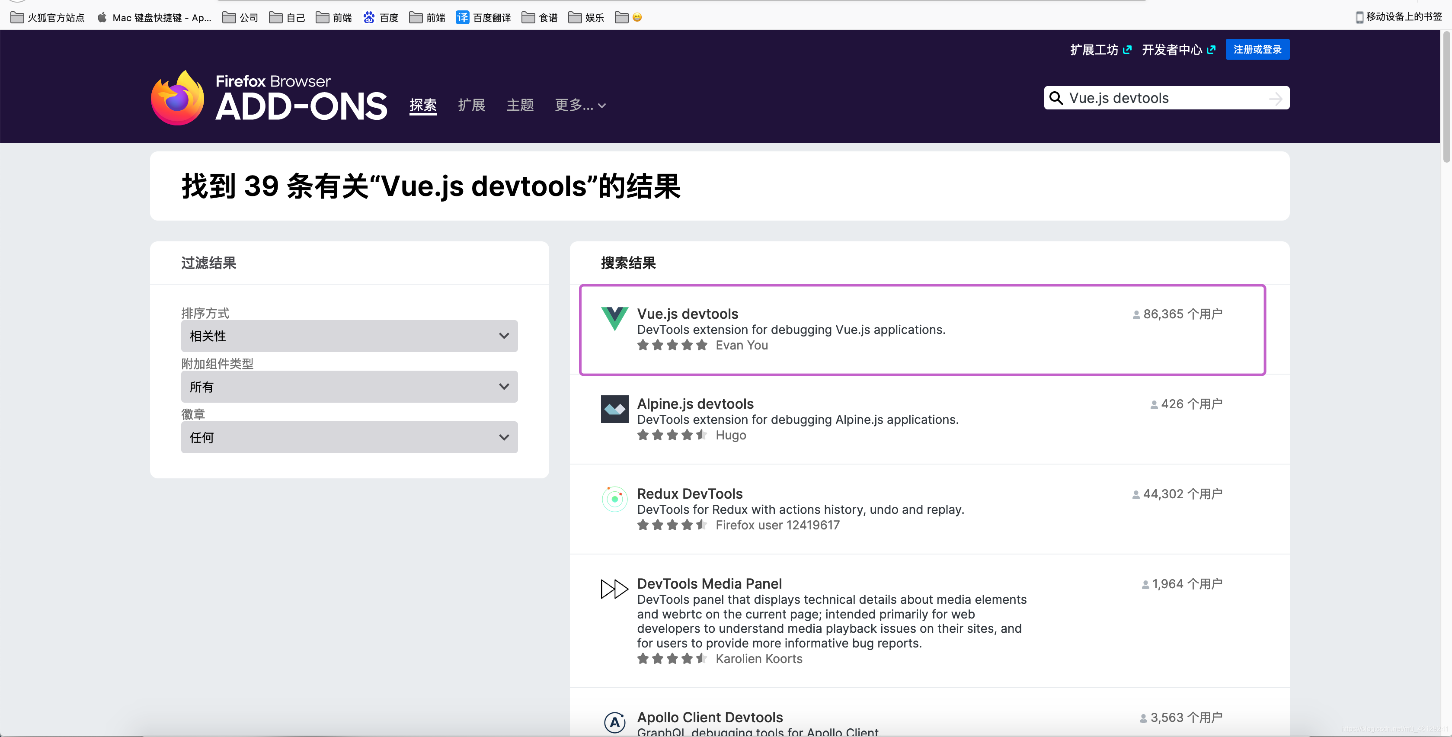The image size is (1452, 737).
Task: Click the star rating of DevTools Media Panel
Action: (672, 659)
